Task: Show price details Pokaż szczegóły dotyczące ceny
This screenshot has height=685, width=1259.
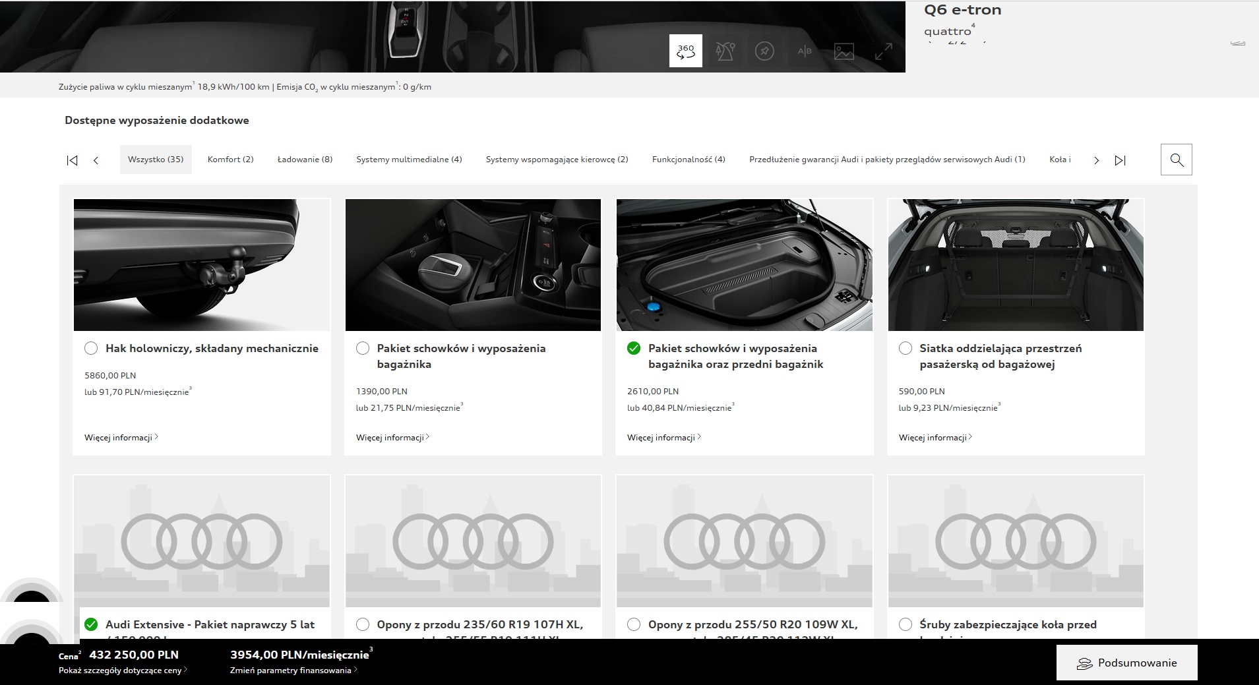Action: [123, 670]
